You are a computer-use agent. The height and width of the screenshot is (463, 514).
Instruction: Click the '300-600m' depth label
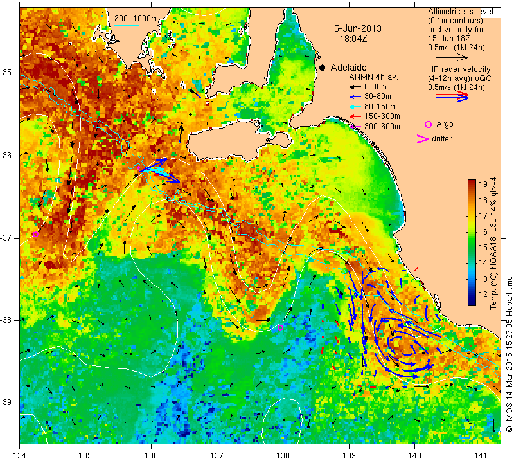(x=382, y=126)
